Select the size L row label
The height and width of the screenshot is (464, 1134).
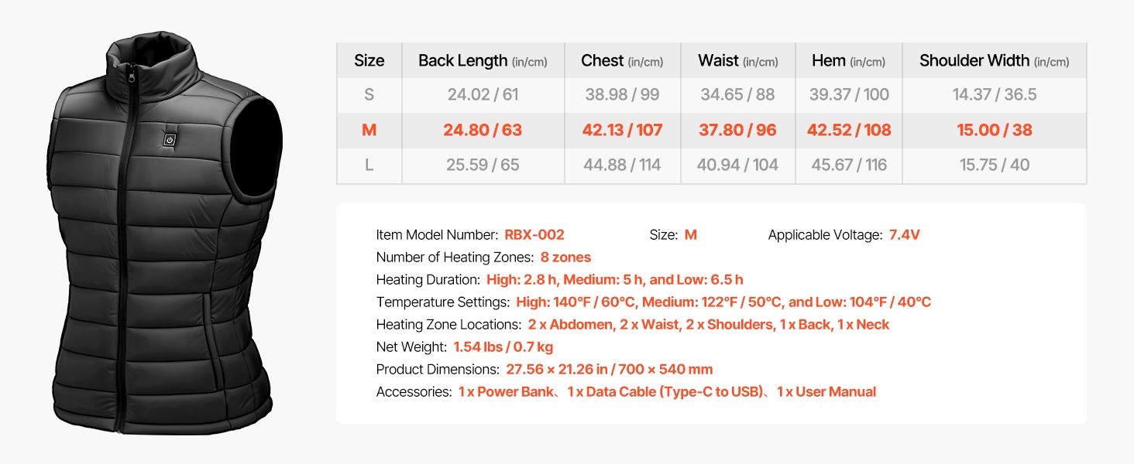369,165
